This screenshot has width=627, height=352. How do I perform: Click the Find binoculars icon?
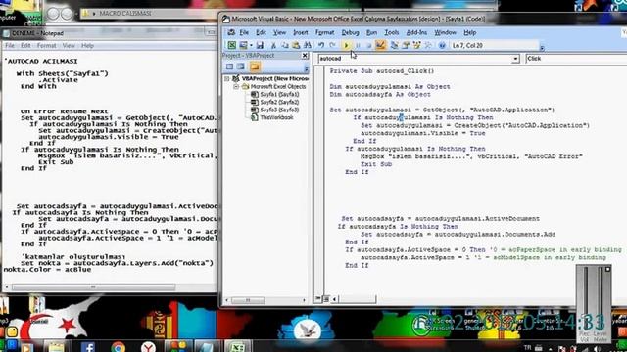tap(307, 46)
